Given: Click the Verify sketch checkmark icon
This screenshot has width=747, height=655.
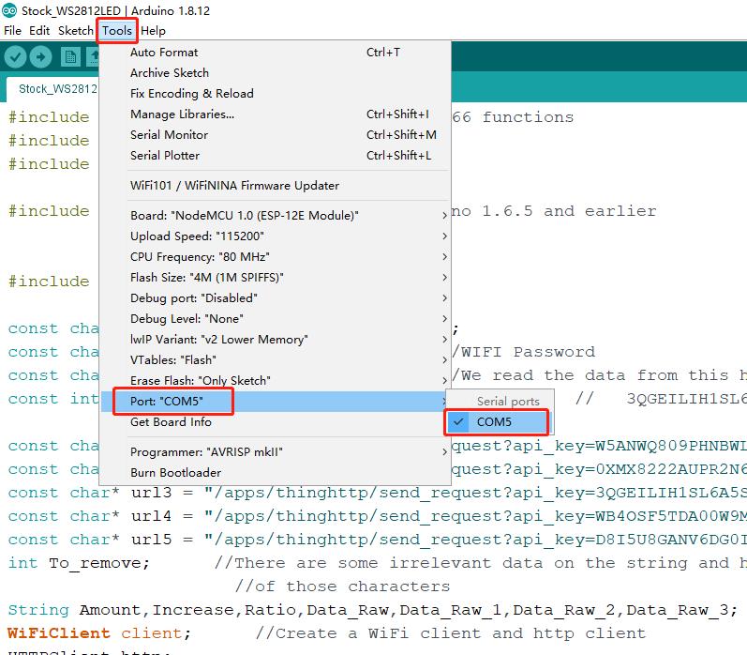Looking at the screenshot, I should tap(15, 57).
